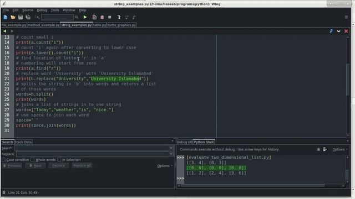355x199 pixels.
Task: Open the Python Shell panel tab-list arrow
Action: point(348,141)
